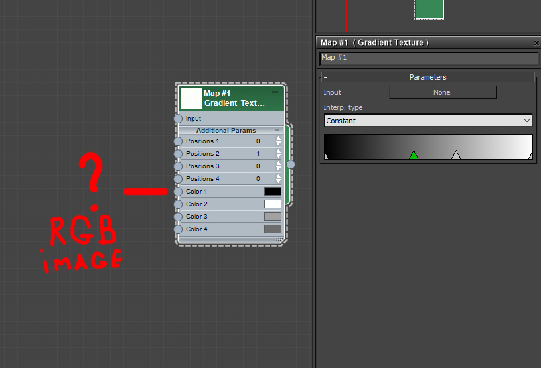
Task: Collapse the Map #1 node with minus button
Action: pos(275,93)
